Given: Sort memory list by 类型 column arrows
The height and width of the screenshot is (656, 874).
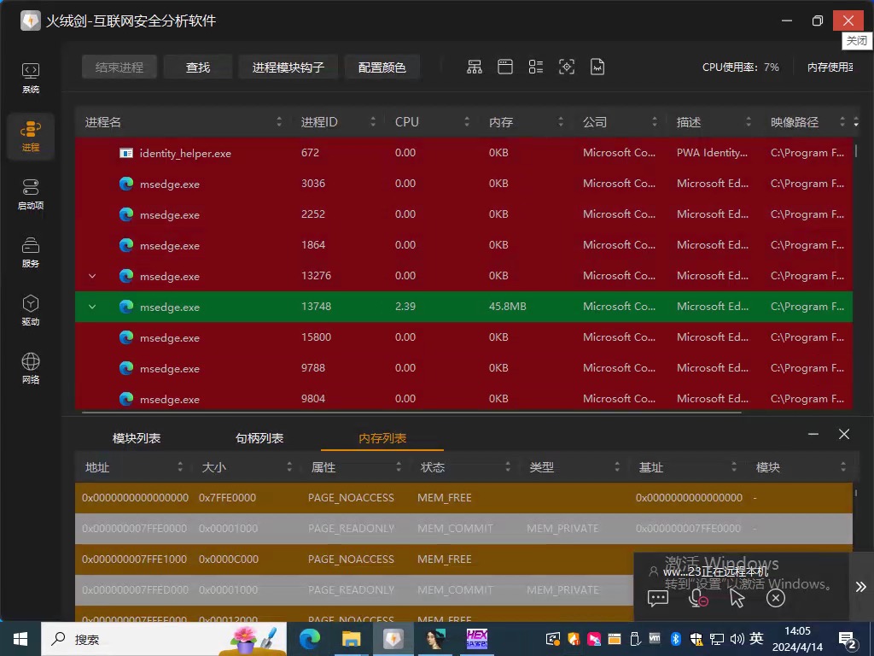Looking at the screenshot, I should coord(617,467).
